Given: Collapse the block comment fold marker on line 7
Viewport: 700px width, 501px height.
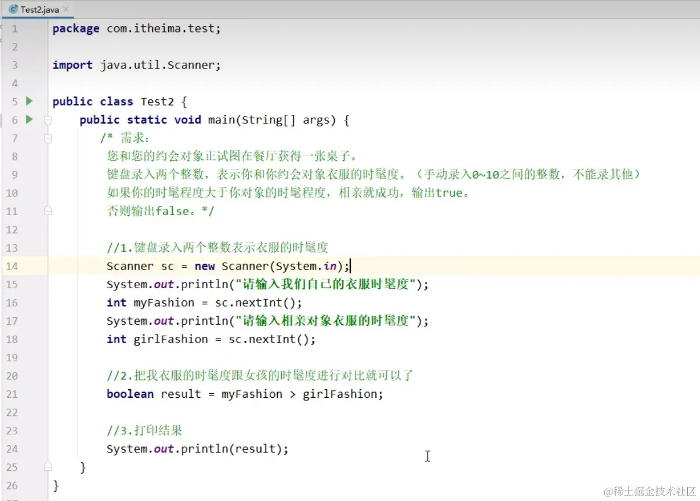Looking at the screenshot, I should (x=48, y=139).
